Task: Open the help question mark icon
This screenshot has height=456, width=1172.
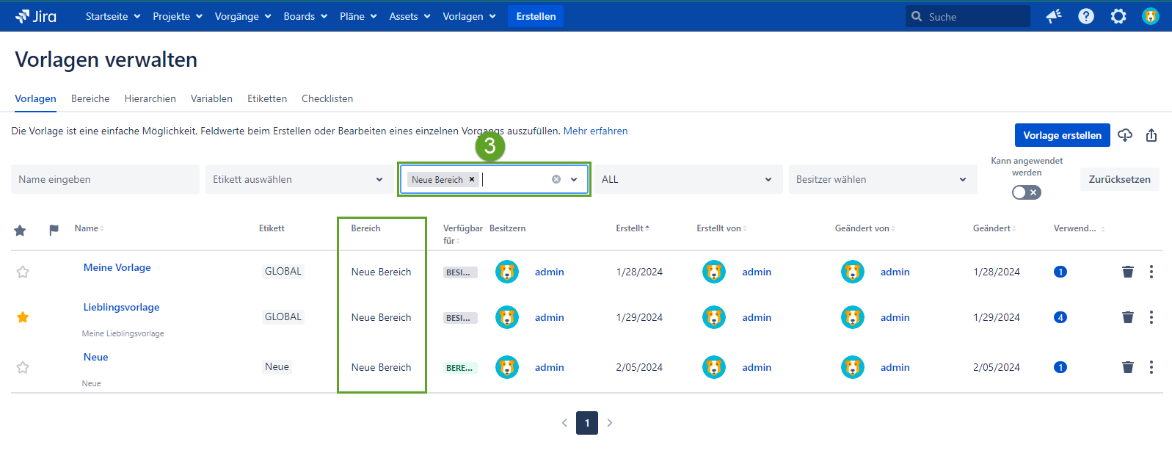Action: tap(1086, 16)
